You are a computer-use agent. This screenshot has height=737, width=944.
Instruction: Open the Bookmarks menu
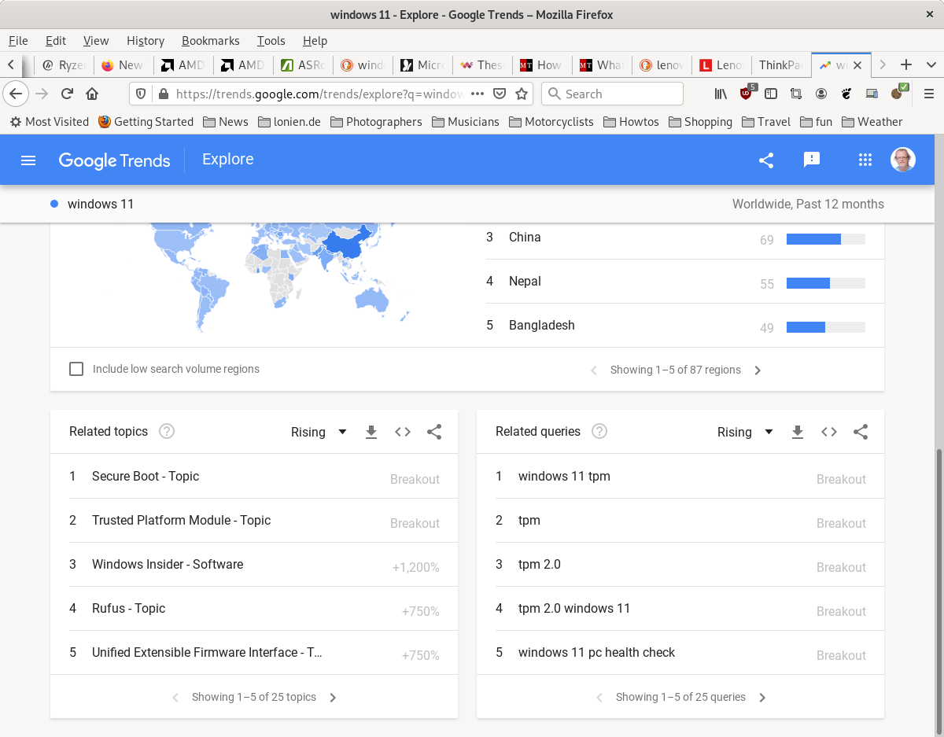pos(210,41)
